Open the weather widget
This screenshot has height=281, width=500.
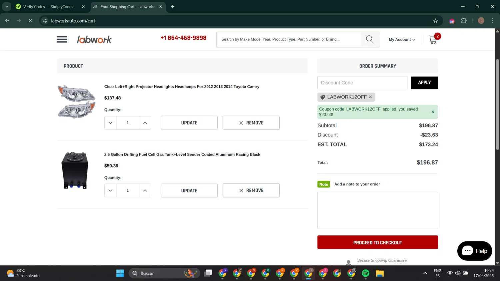pyautogui.click(x=23, y=273)
